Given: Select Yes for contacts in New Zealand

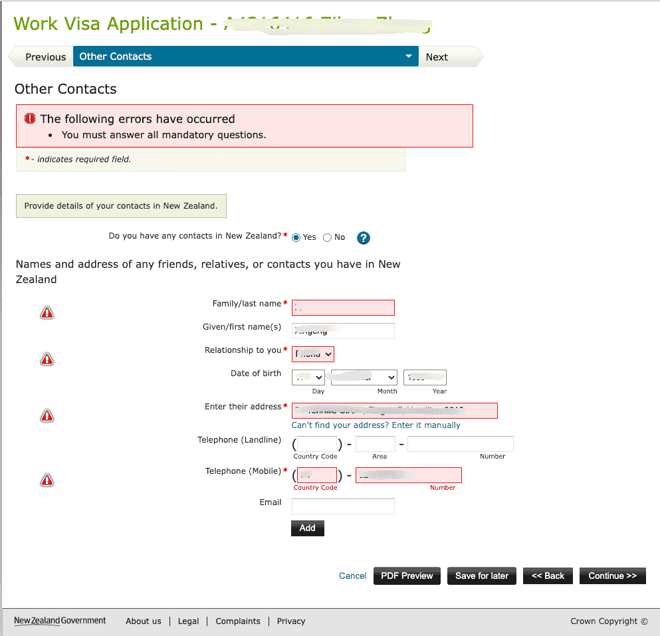Looking at the screenshot, I should pos(296,238).
